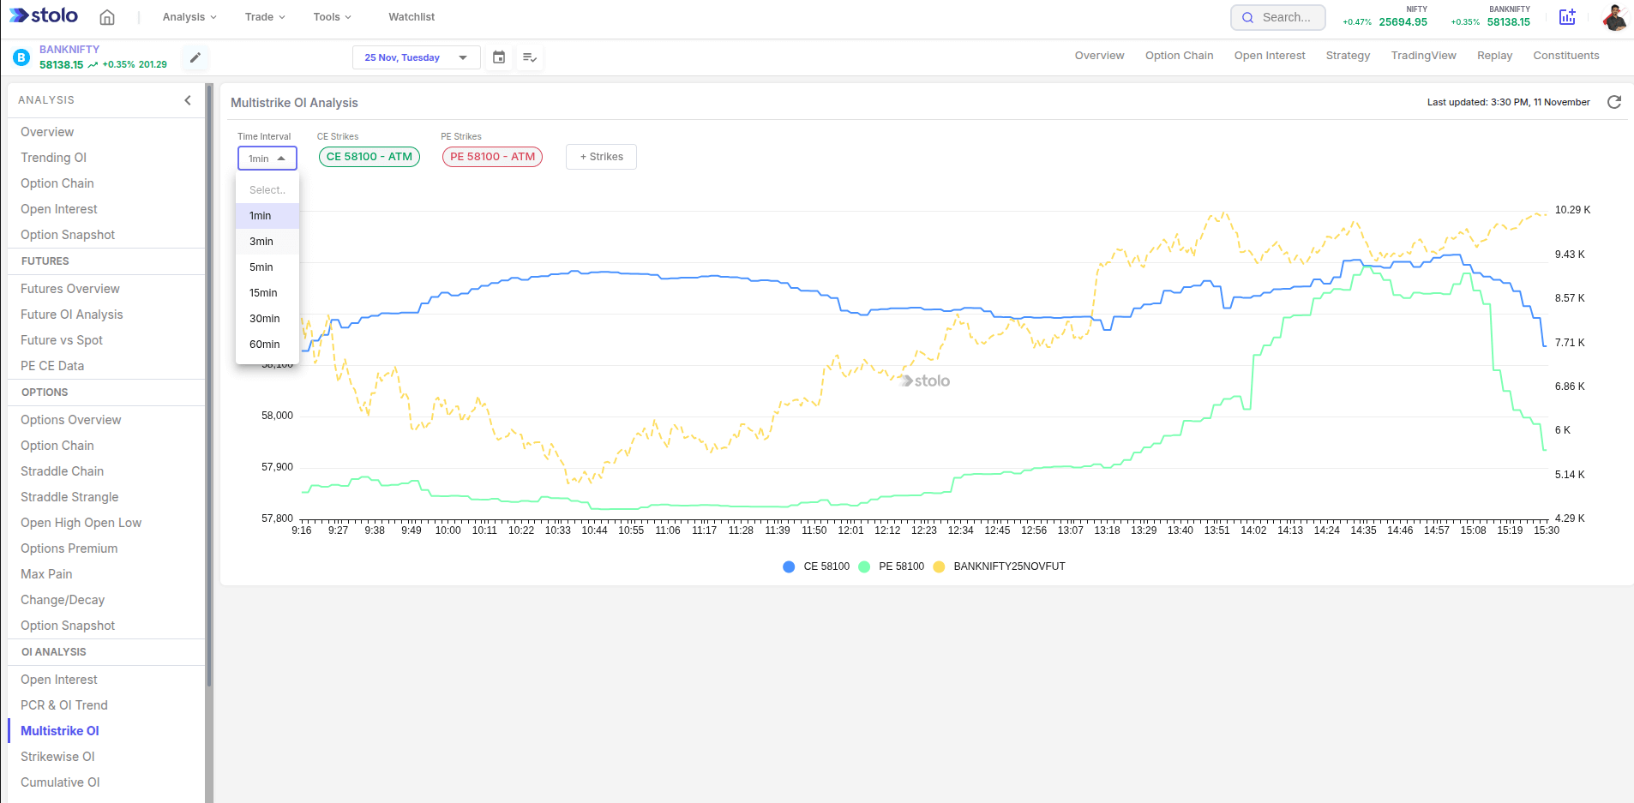Expand the Analysis menu in navbar
Image resolution: width=1634 pixels, height=803 pixels.
[x=189, y=17]
